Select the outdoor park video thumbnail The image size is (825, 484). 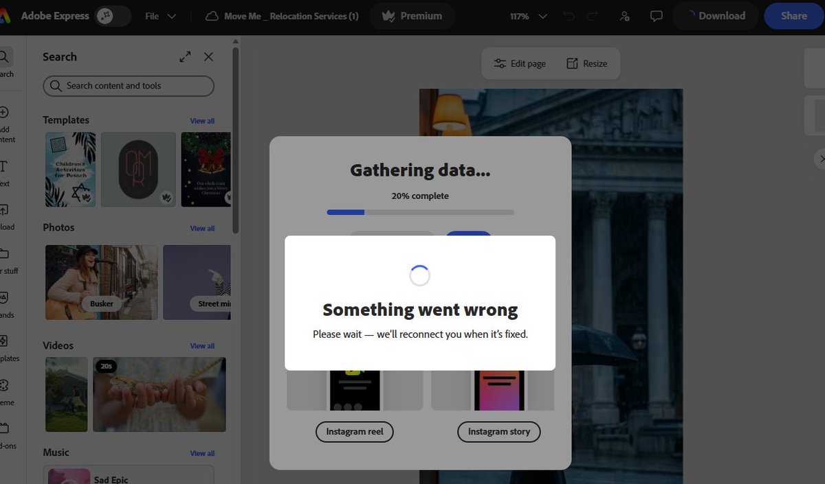67,394
